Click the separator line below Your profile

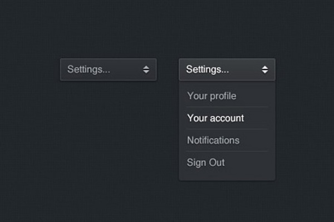pyautogui.click(x=227, y=107)
